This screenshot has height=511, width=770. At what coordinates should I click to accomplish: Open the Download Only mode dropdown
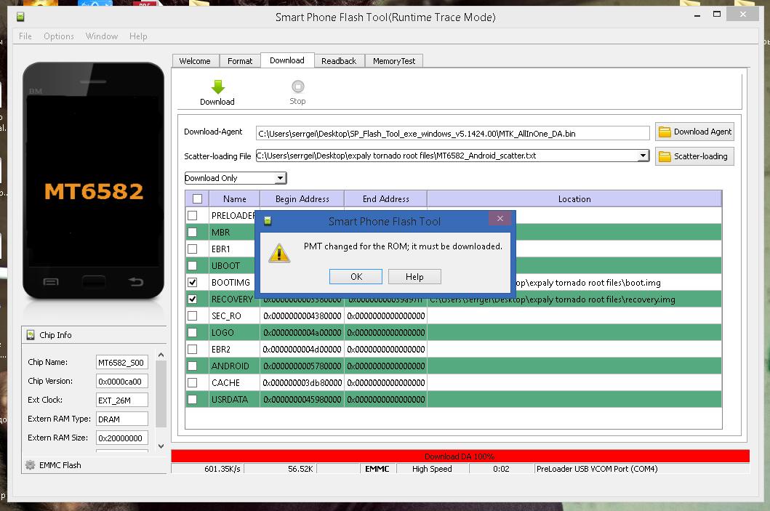coord(280,178)
